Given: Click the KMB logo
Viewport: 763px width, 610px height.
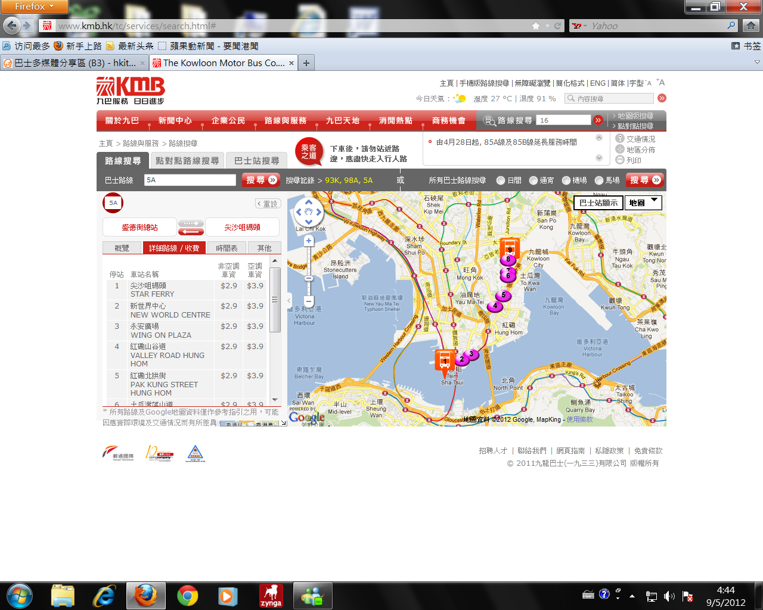Looking at the screenshot, I should click(131, 91).
